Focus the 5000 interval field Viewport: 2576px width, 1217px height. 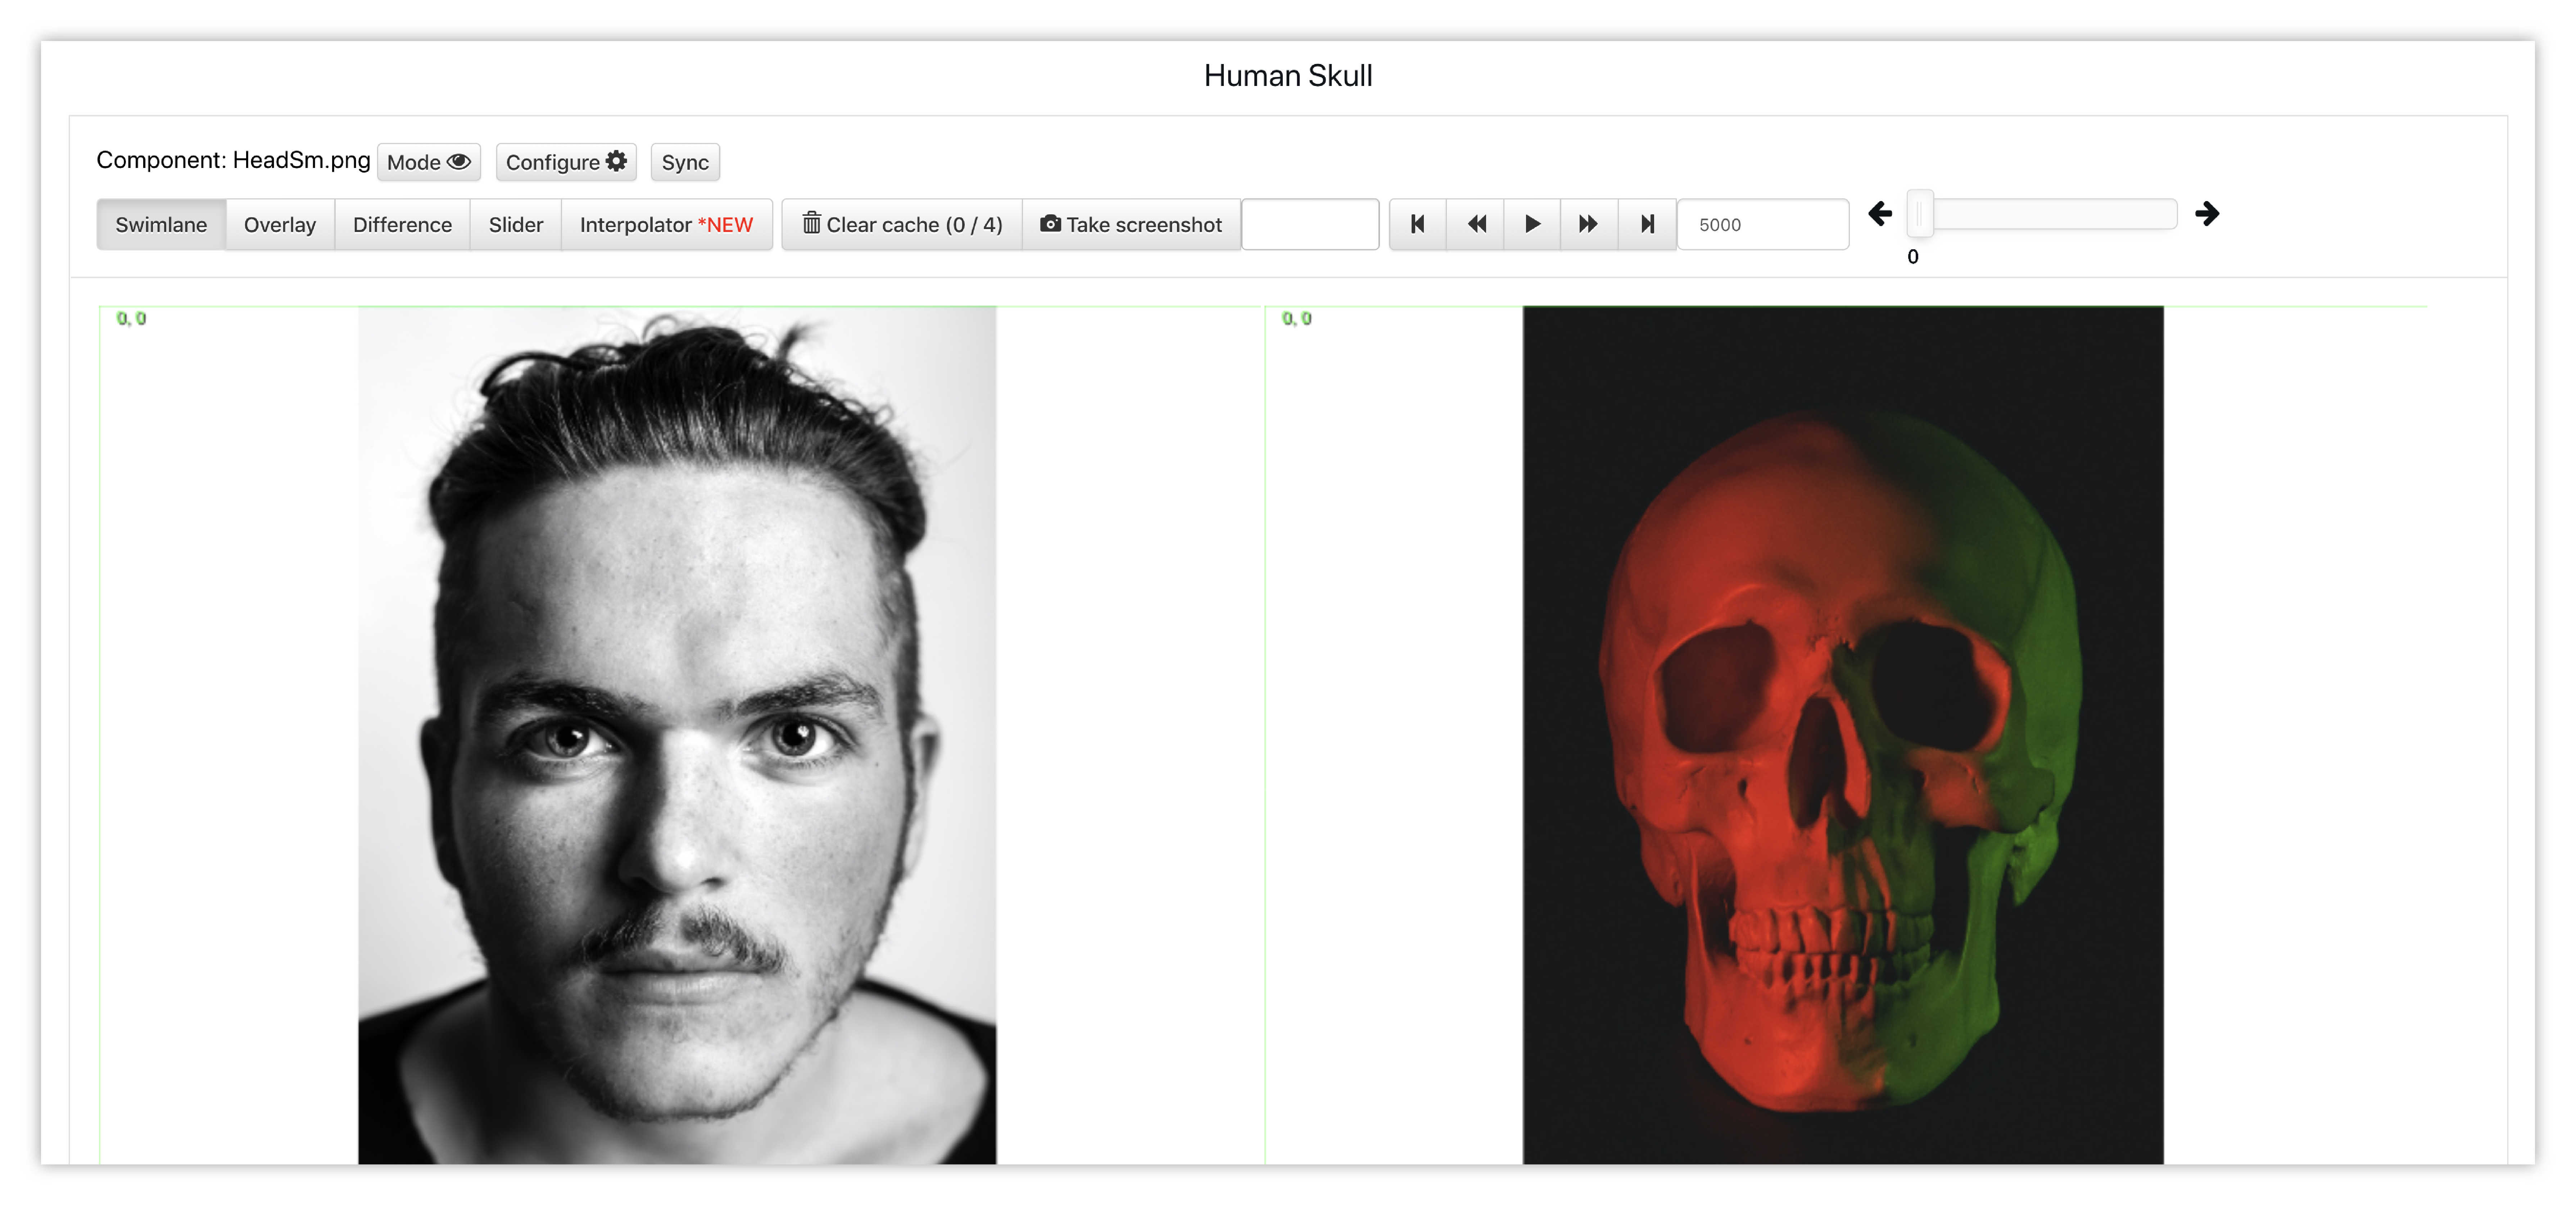(1763, 225)
